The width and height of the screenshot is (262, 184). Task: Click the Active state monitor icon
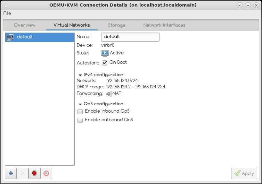(x=105, y=53)
